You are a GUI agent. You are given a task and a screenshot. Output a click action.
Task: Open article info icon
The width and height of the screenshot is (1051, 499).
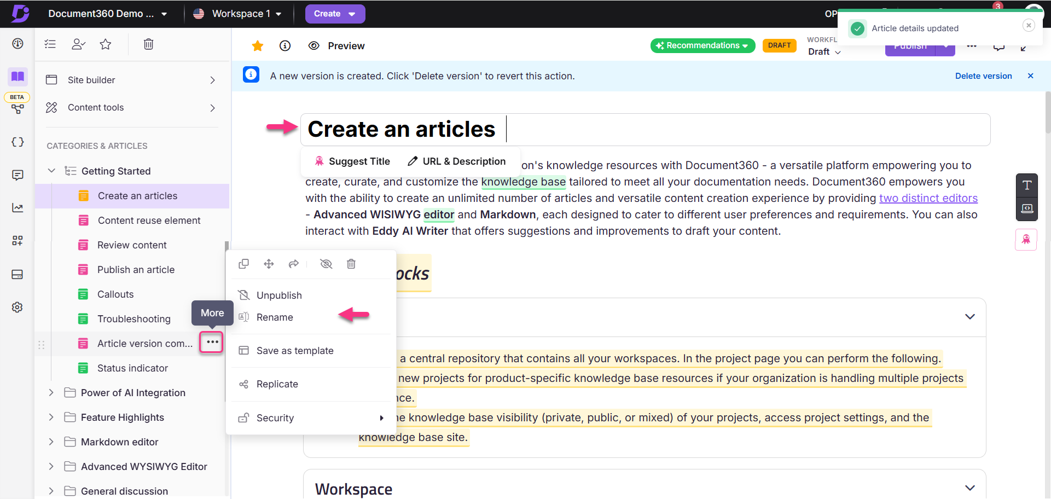pos(285,46)
